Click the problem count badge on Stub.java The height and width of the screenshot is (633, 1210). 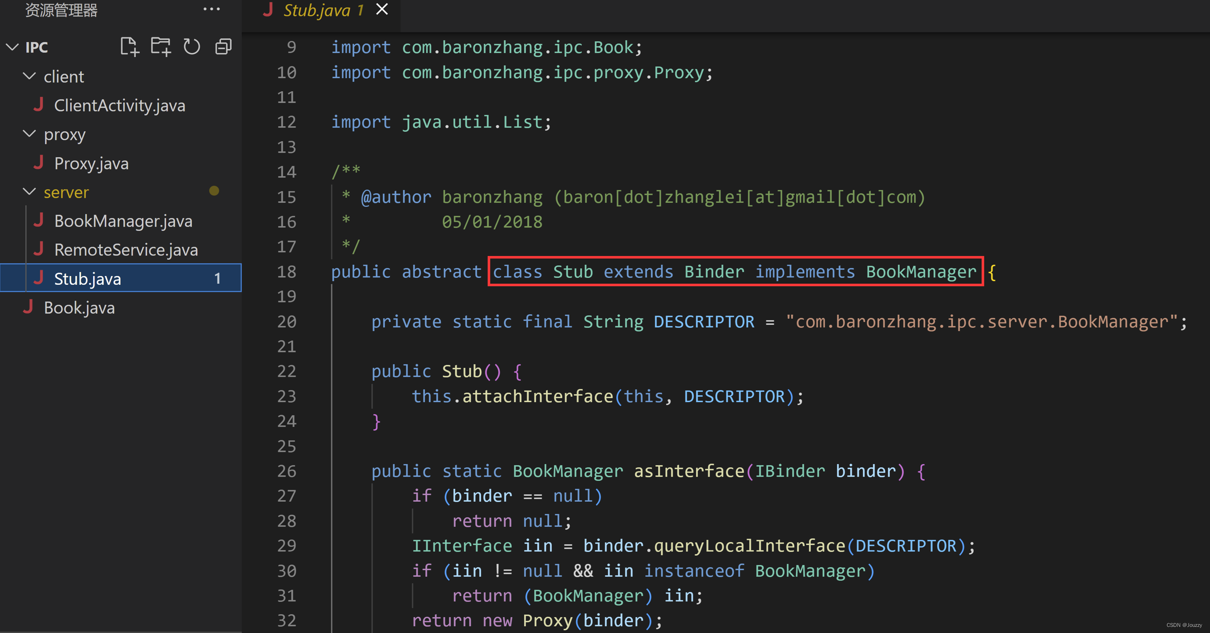217,279
